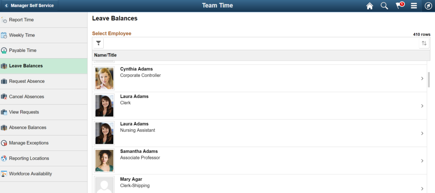This screenshot has width=435, height=193.
Task: Expand Cynthia Adams row chevron
Action: coord(422,79)
